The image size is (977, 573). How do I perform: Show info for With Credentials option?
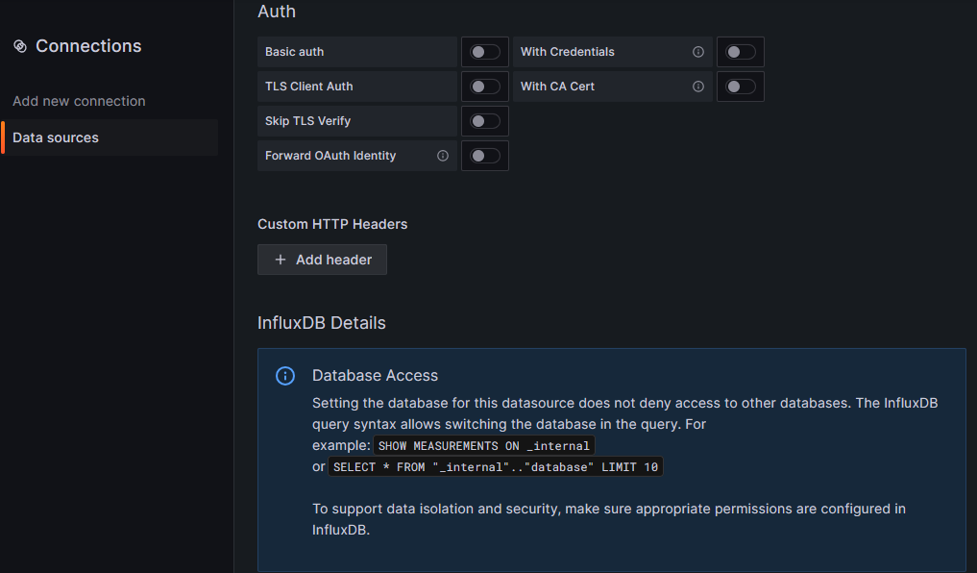pyautogui.click(x=697, y=52)
